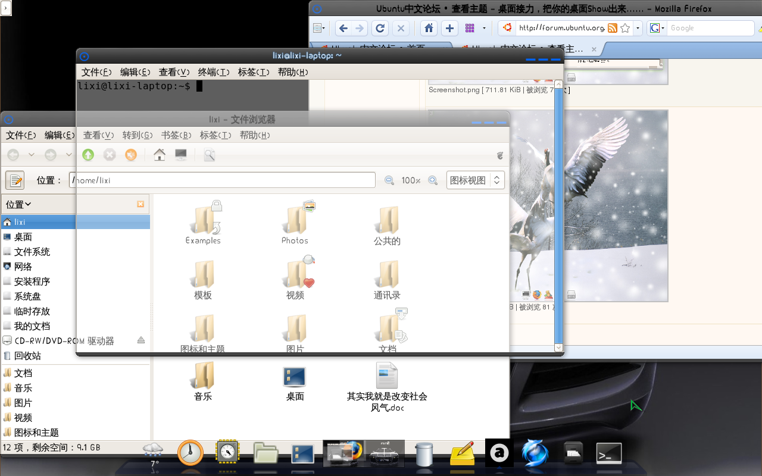
Task: Open the 图标视图 view mode combo box
Action: 476,180
